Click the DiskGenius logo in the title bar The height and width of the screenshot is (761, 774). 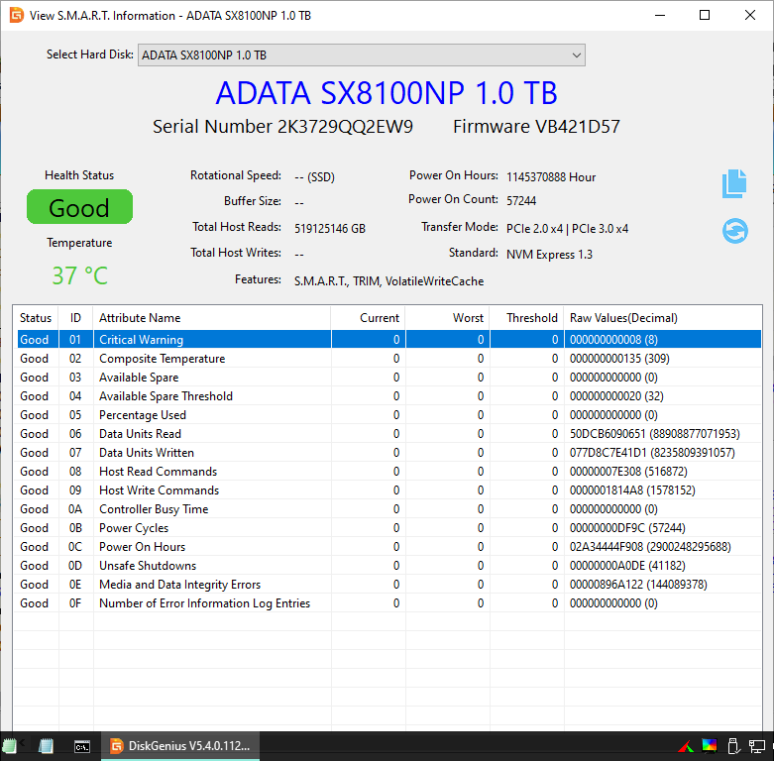tap(16, 15)
